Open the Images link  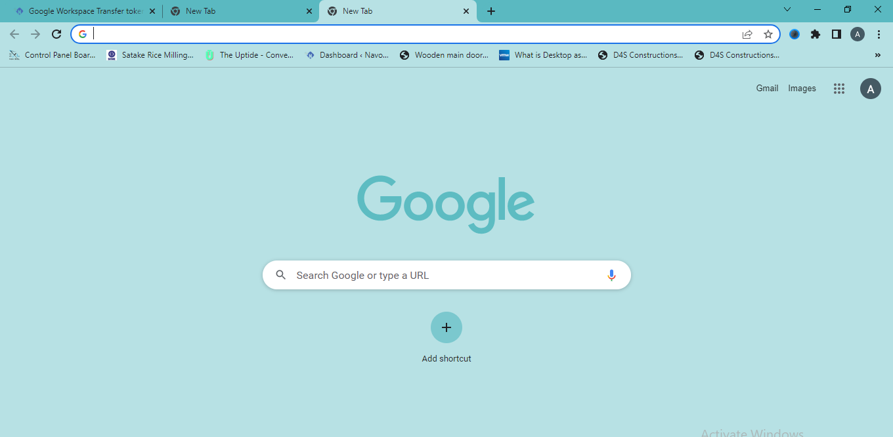pos(802,88)
